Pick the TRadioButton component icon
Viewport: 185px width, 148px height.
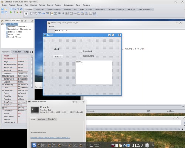63,13
